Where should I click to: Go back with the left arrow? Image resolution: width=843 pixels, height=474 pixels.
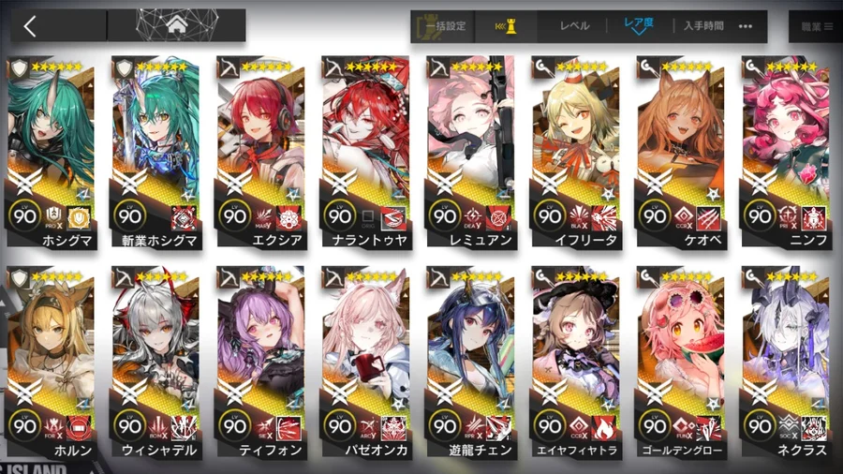tap(30, 26)
